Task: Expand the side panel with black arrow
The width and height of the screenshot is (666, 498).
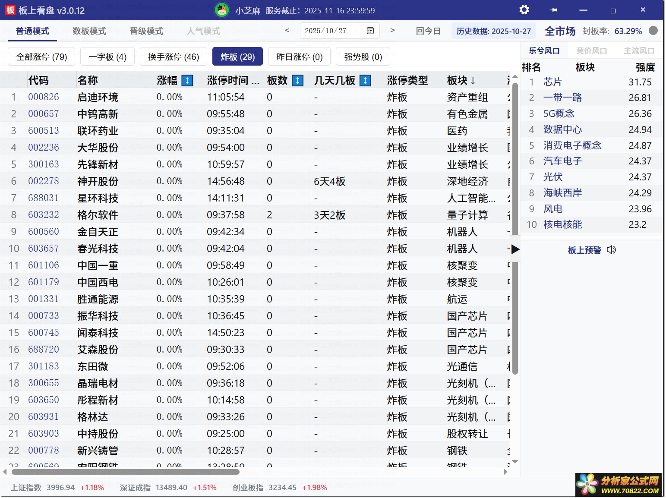Action: [x=515, y=249]
